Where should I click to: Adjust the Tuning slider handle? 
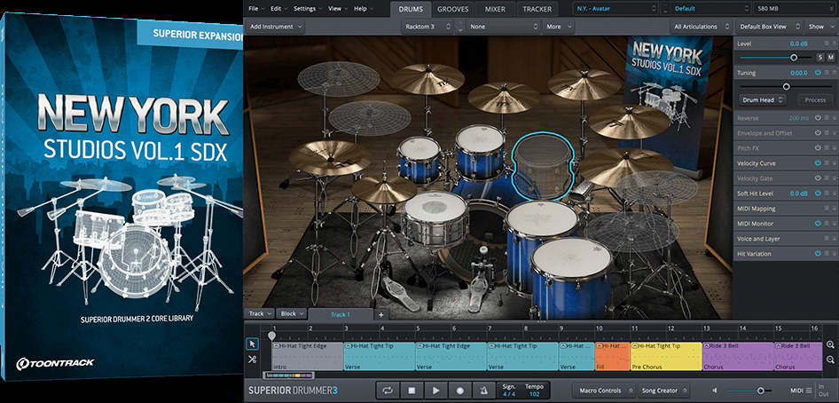click(786, 86)
